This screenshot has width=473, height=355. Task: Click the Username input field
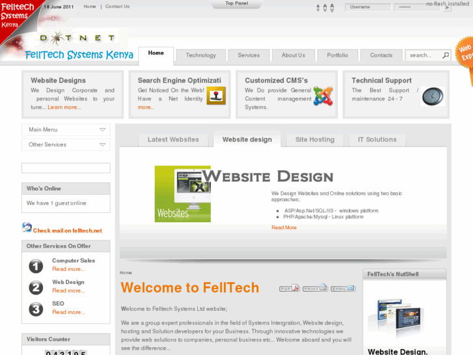click(x=368, y=7)
